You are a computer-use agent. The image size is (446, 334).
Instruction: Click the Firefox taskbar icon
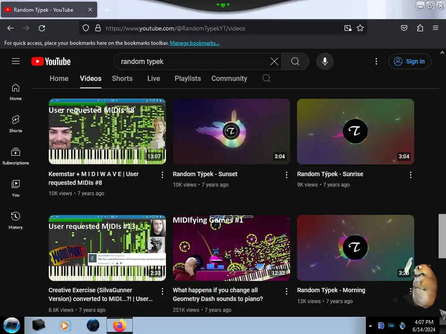click(x=120, y=325)
